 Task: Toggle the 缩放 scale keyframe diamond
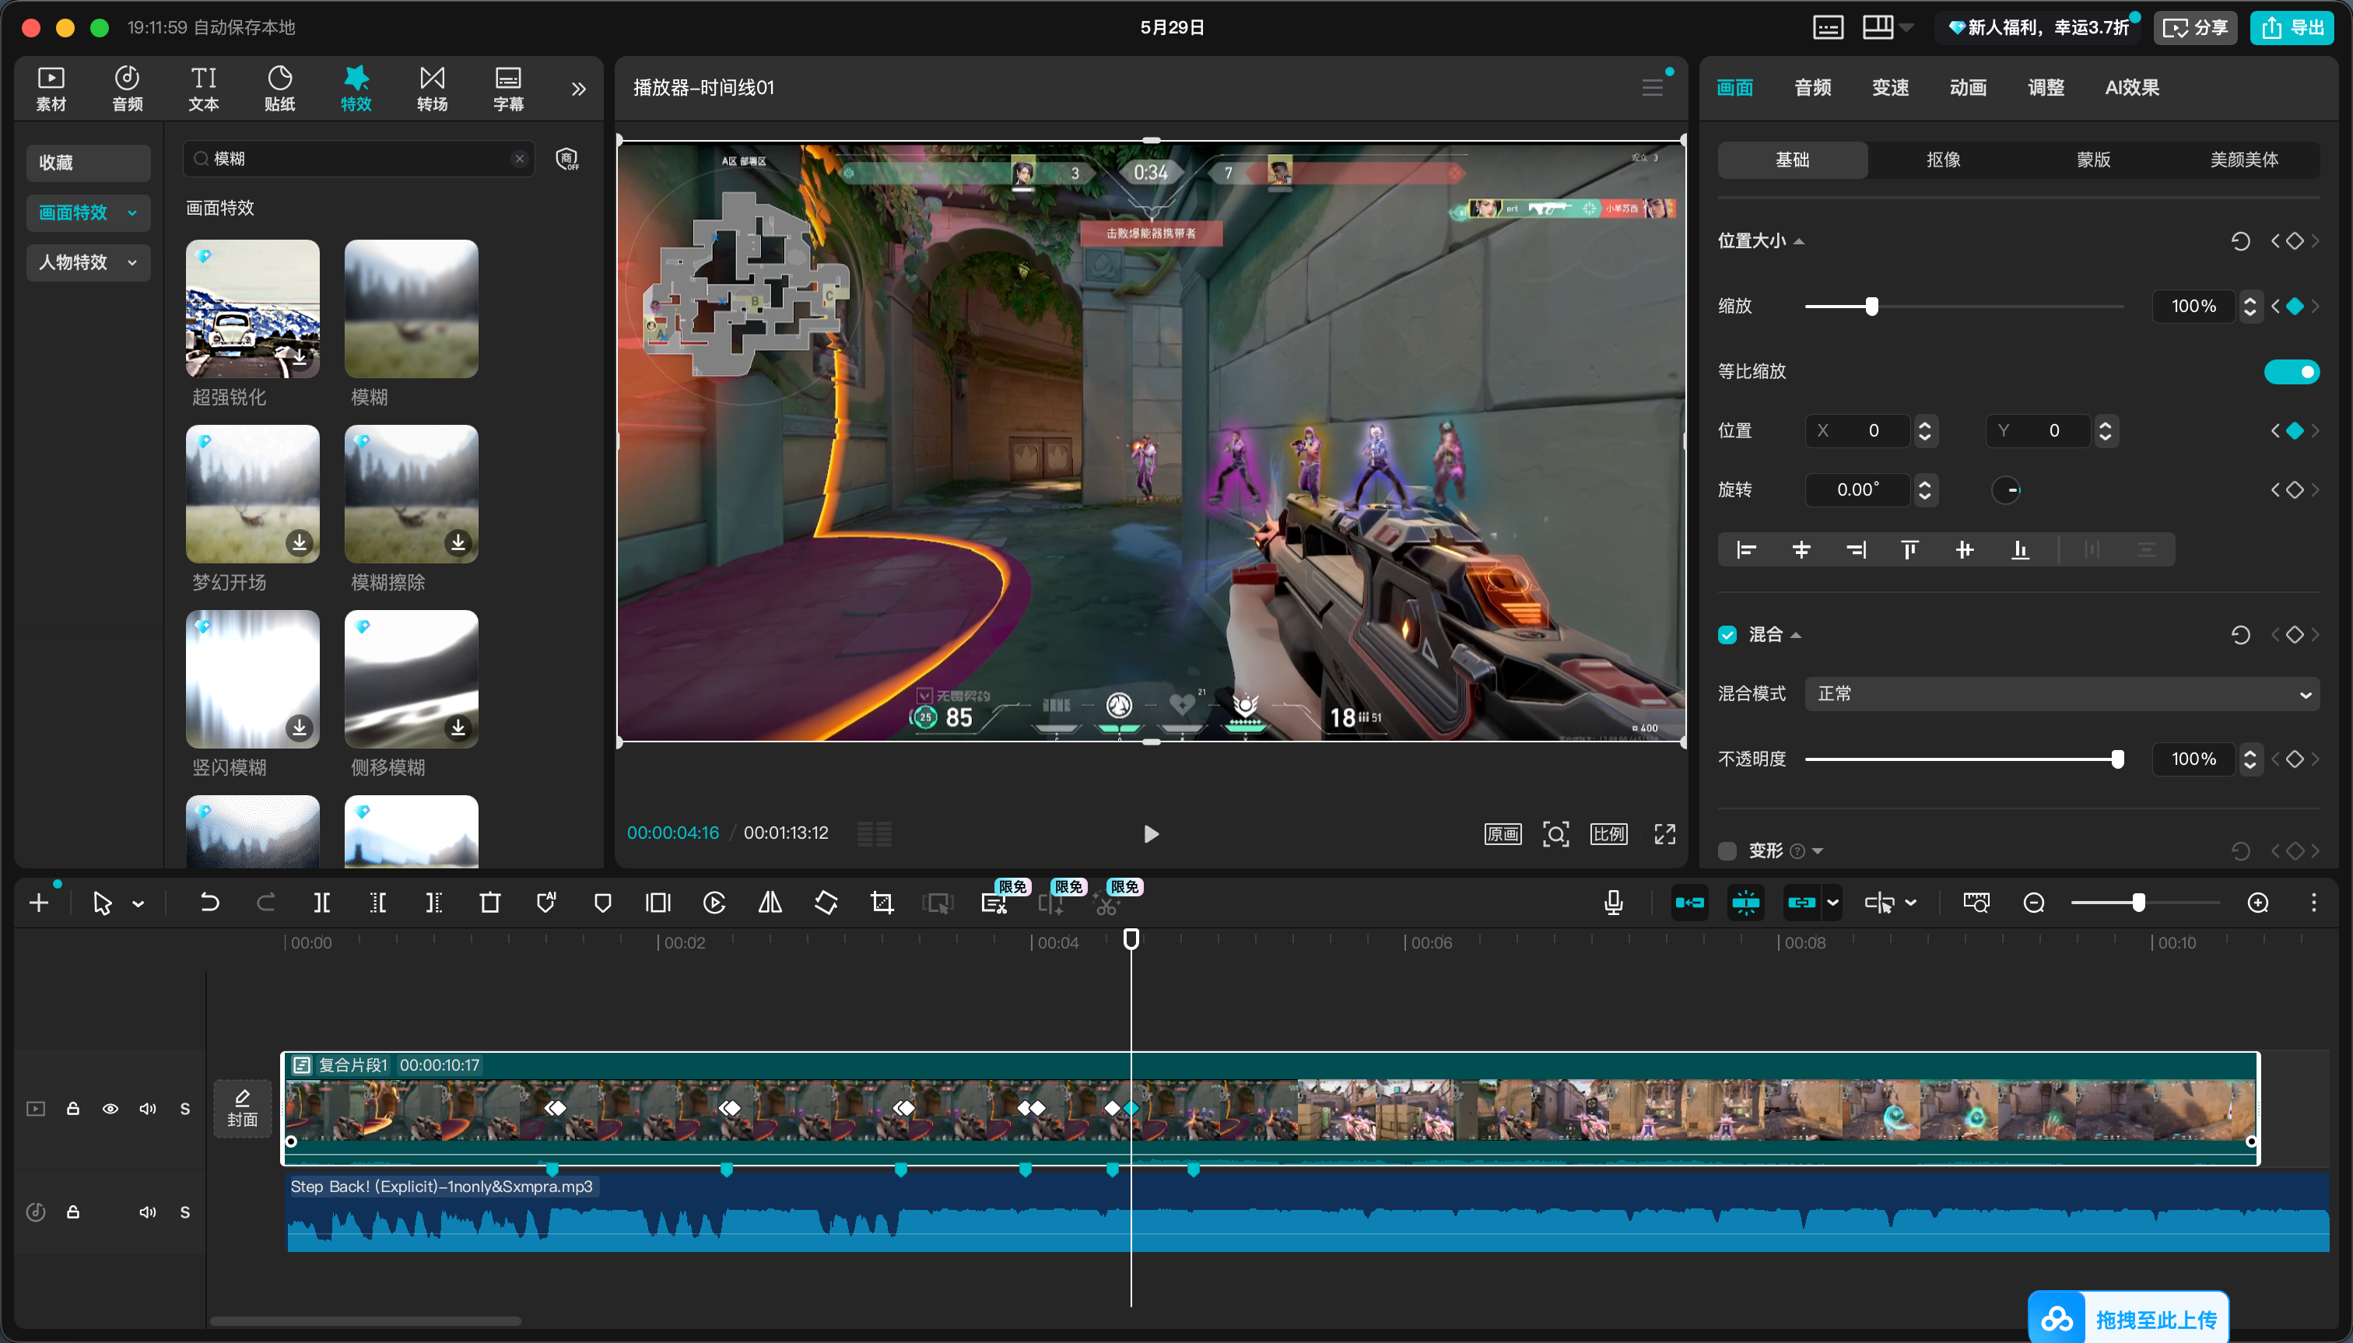[2295, 307]
